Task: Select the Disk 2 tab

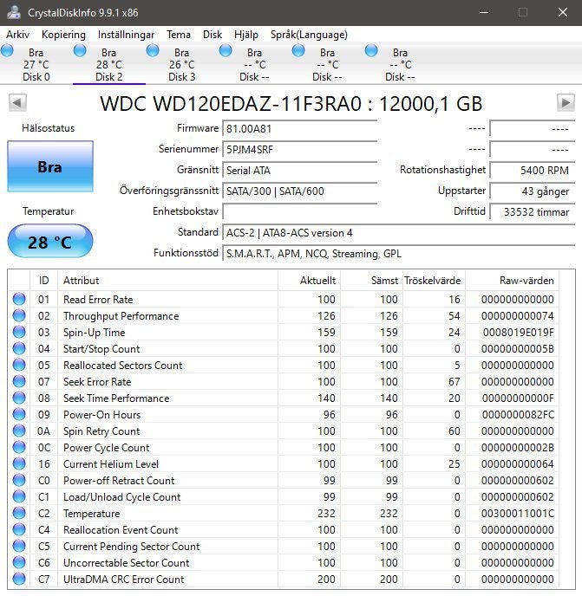Action: point(109,64)
